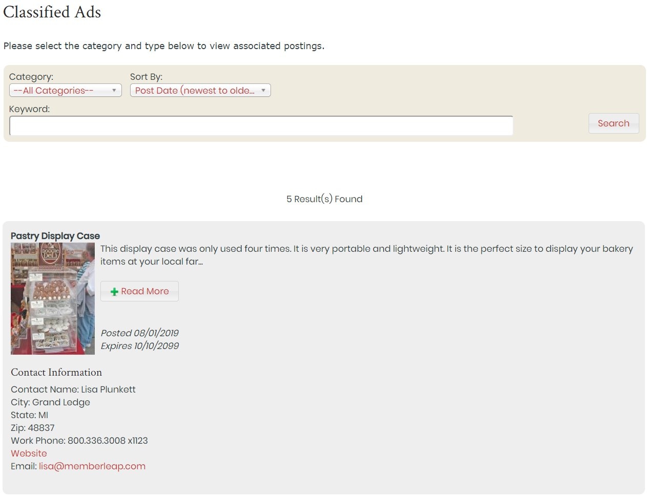Screen dimensions: 647x500
Task: Open the Website link
Action: tap(29, 453)
